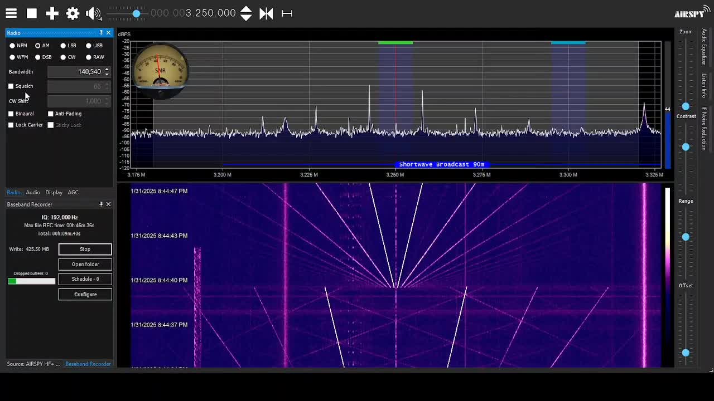Pin the Radio panel

[x=101, y=33]
